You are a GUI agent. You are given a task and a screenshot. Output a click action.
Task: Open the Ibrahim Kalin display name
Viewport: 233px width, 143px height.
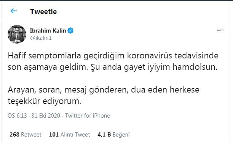(48, 31)
